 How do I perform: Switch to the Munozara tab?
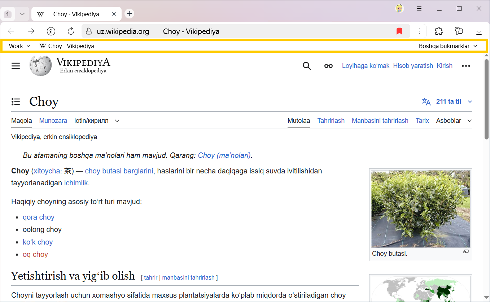coord(53,121)
